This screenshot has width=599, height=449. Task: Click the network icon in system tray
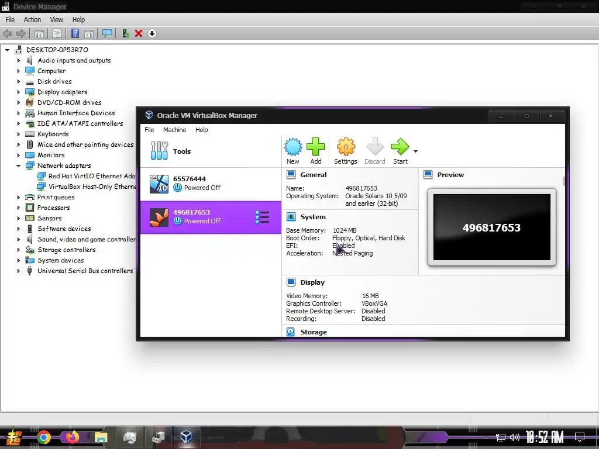coord(501,437)
